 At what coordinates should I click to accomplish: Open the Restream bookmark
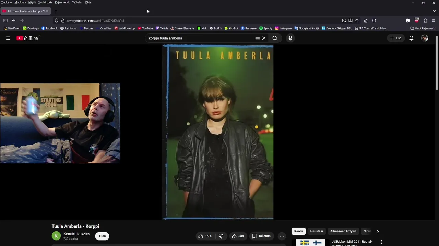click(x=249, y=28)
